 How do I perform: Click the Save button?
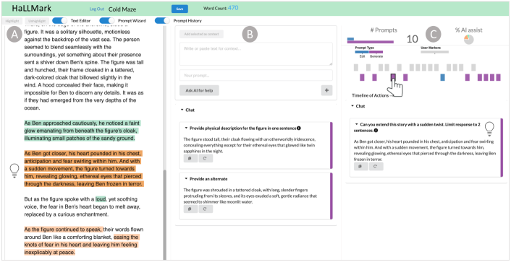180,9
